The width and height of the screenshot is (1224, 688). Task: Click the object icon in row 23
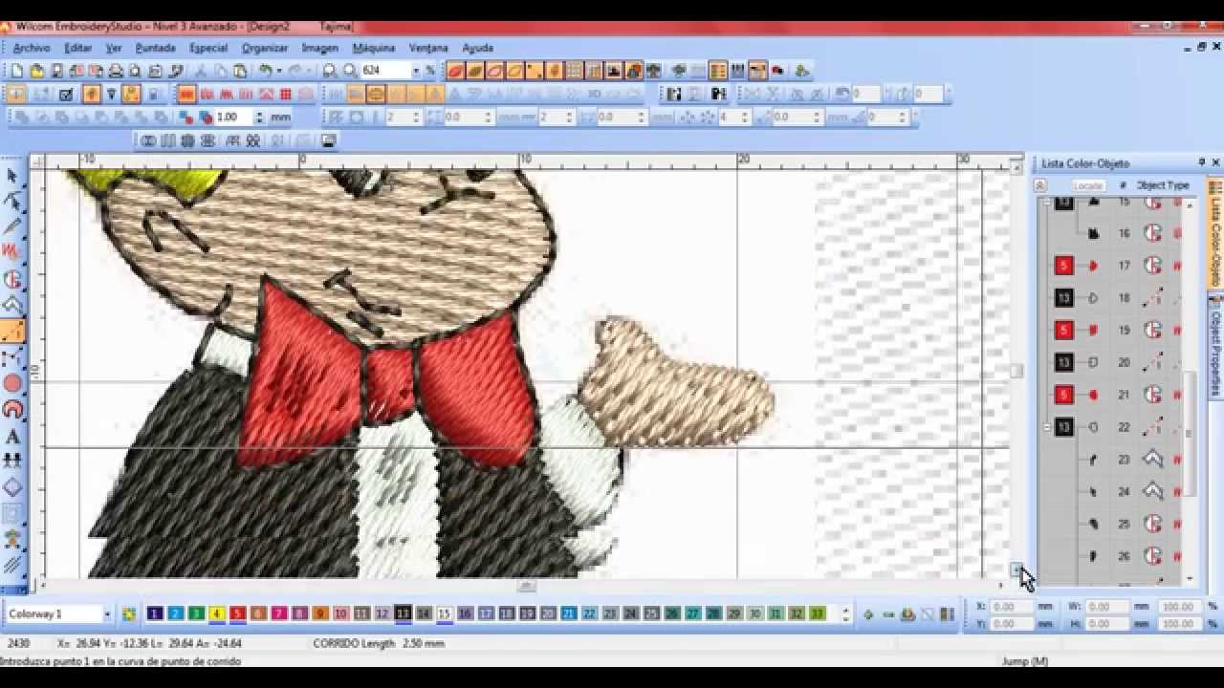point(1094,460)
